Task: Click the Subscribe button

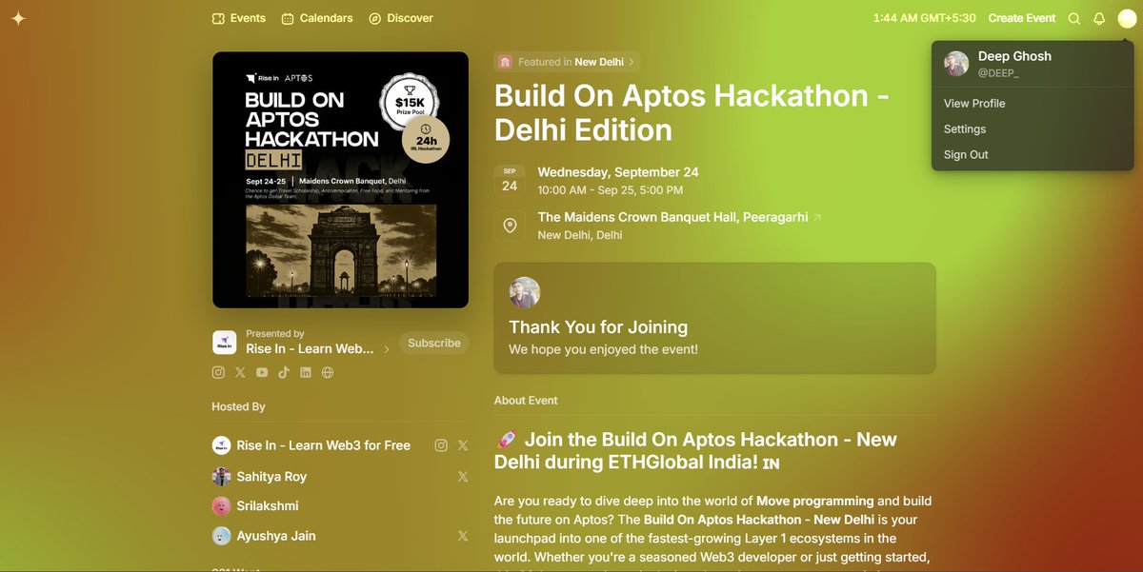Action: [x=433, y=343]
